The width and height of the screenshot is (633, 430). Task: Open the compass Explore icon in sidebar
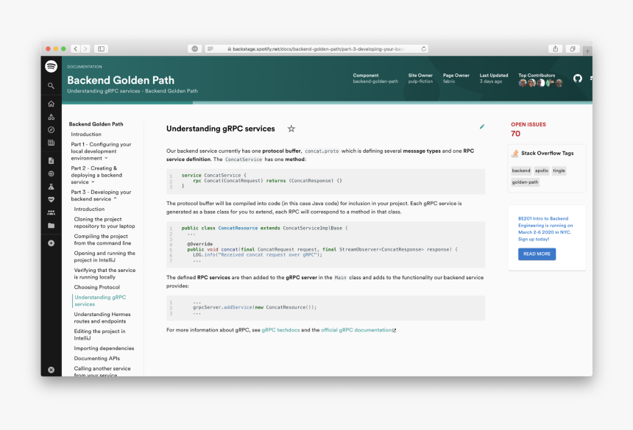(x=51, y=130)
